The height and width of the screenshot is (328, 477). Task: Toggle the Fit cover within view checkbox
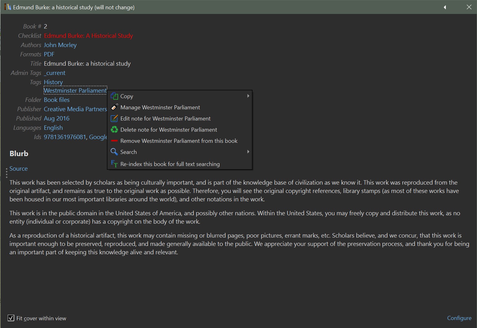pyautogui.click(x=11, y=318)
